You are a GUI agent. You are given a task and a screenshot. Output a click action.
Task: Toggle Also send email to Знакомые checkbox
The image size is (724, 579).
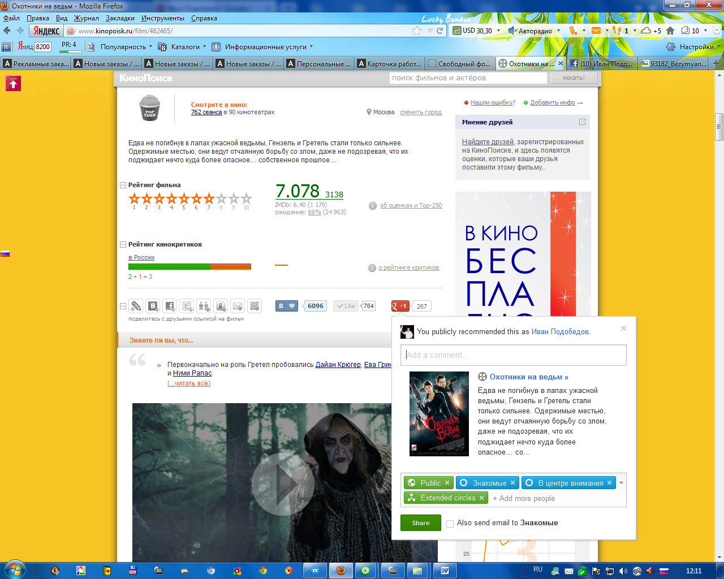(x=450, y=524)
